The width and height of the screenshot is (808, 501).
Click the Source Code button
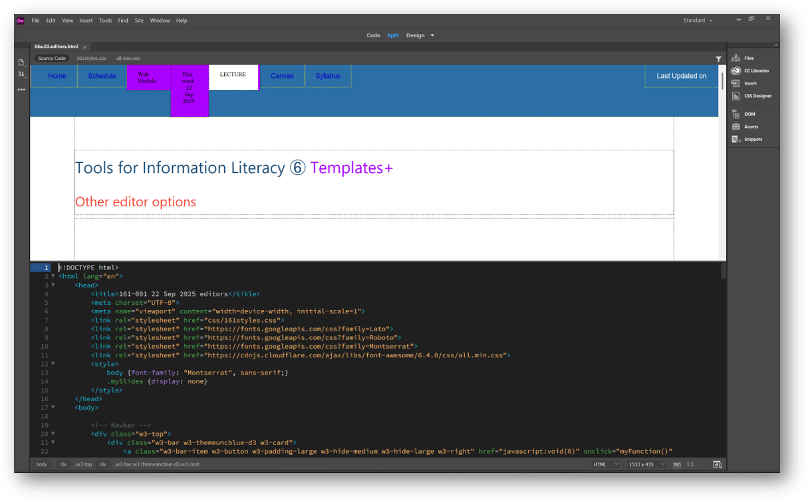pyautogui.click(x=51, y=58)
